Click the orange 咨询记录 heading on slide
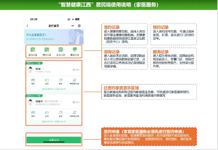 click(x=112, y=52)
